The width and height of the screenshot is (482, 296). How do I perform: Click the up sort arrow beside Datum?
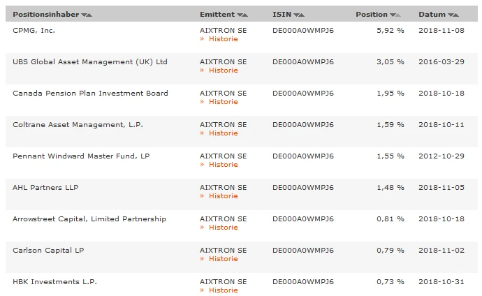point(456,15)
